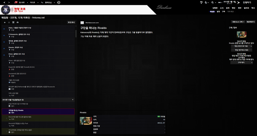Viewport: 257px width, 136px height.
Task: Click the continue arrow icon beside the date
Action: pos(238,3)
